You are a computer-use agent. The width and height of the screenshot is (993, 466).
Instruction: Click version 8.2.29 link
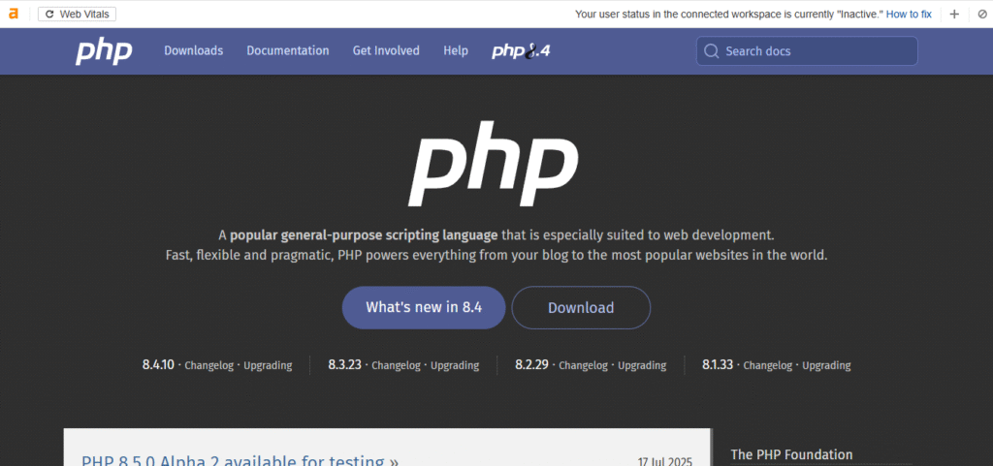coord(532,365)
